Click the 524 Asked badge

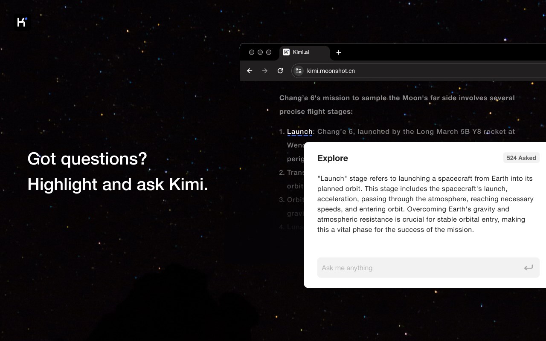(521, 158)
